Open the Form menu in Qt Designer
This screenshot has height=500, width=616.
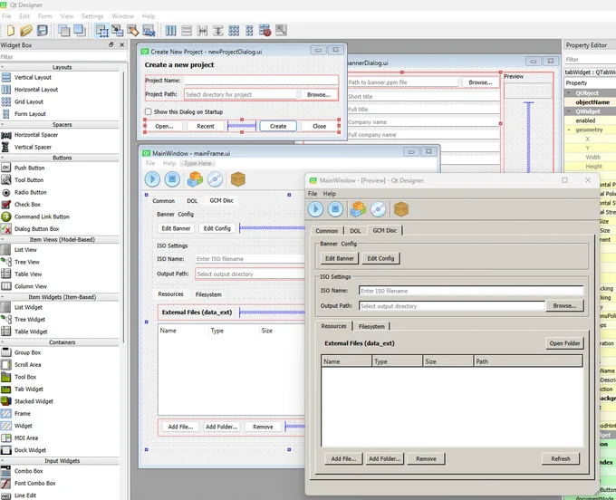coord(44,16)
